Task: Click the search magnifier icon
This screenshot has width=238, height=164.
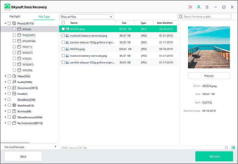Action: click(x=181, y=17)
